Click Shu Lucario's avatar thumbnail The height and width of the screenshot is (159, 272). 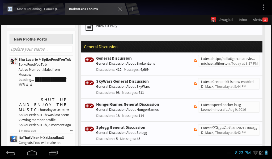click(13, 61)
